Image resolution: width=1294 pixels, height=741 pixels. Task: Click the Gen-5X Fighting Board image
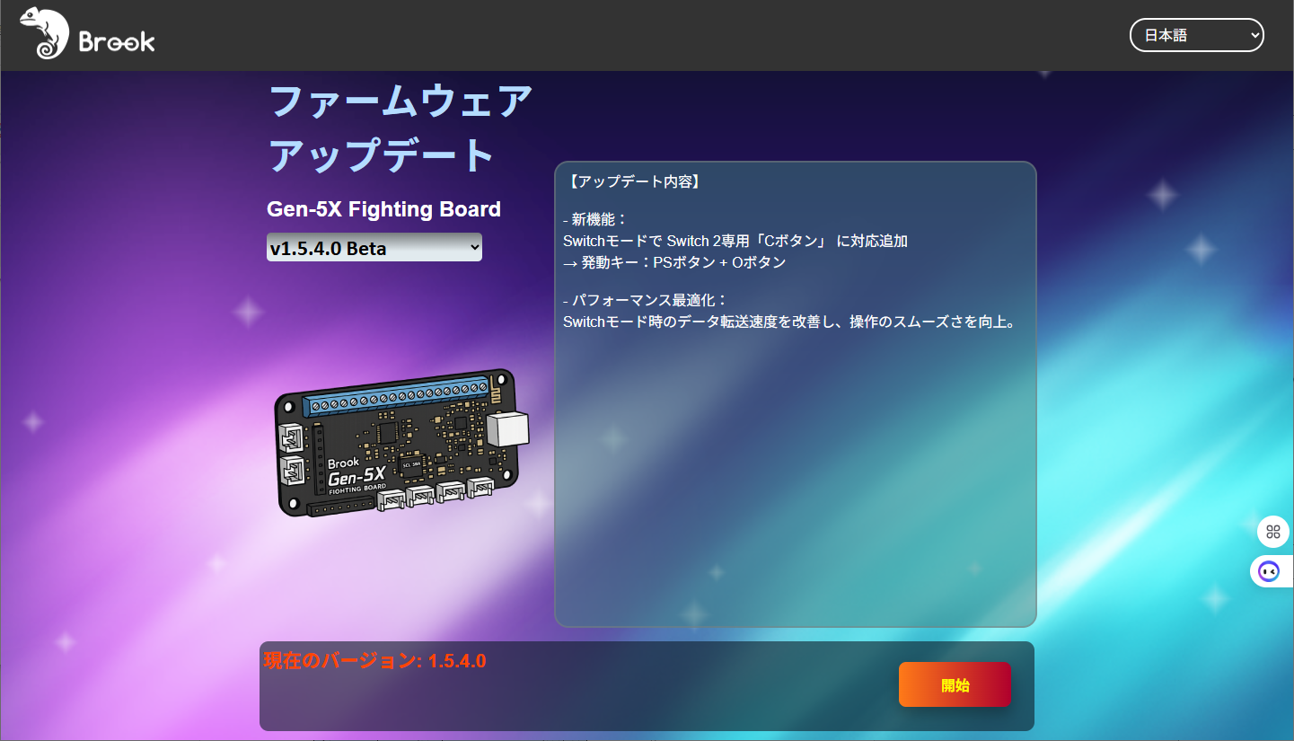click(x=401, y=443)
